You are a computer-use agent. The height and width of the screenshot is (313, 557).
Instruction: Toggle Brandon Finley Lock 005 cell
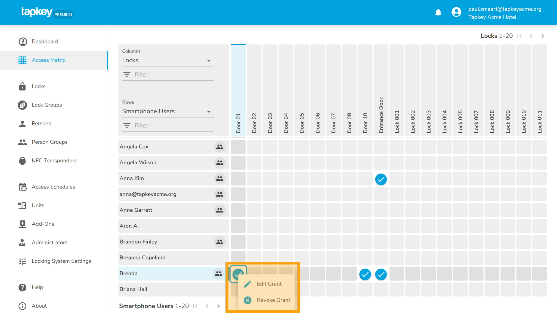(460, 242)
